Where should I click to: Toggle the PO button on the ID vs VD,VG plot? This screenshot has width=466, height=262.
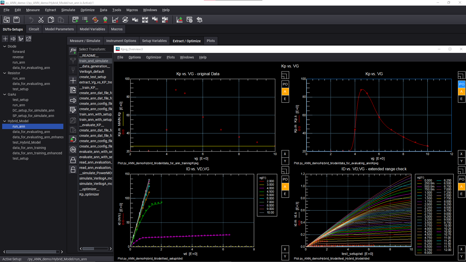click(x=285, y=179)
